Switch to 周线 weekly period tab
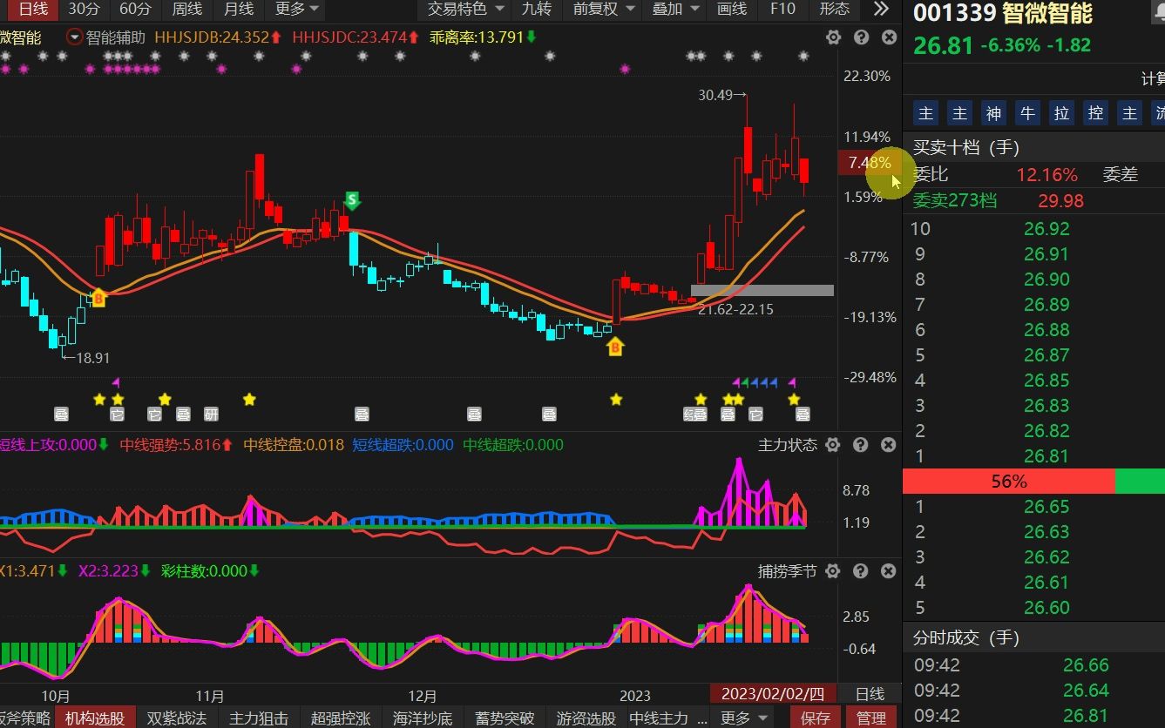 186,9
